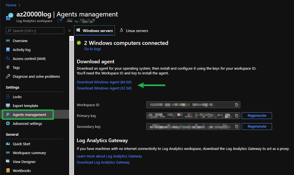
Task: Click the Secondary key field
Action: click(193, 126)
